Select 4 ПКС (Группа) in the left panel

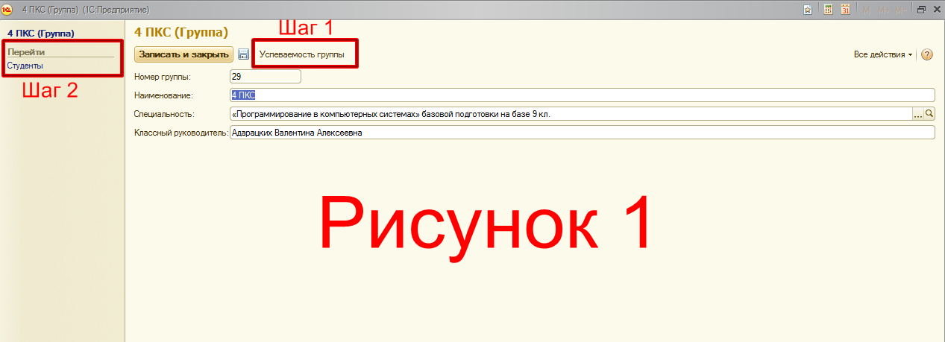tap(41, 34)
